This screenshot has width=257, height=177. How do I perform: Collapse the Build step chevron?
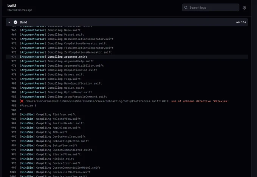(9, 22)
